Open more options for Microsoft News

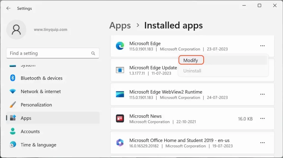pyautogui.click(x=262, y=118)
